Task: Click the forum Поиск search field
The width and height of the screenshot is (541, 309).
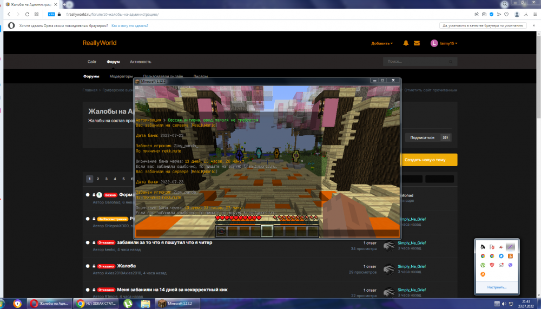Action: [x=420, y=62]
